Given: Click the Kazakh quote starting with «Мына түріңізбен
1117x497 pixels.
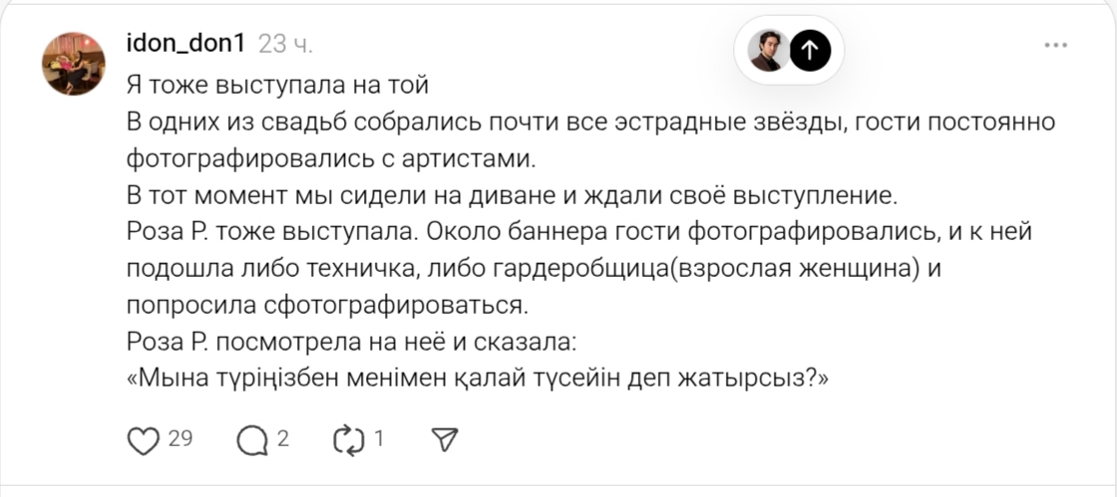Looking at the screenshot, I should click(478, 379).
